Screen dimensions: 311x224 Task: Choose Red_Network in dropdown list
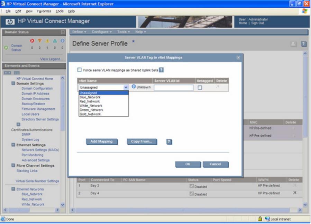(x=103, y=101)
